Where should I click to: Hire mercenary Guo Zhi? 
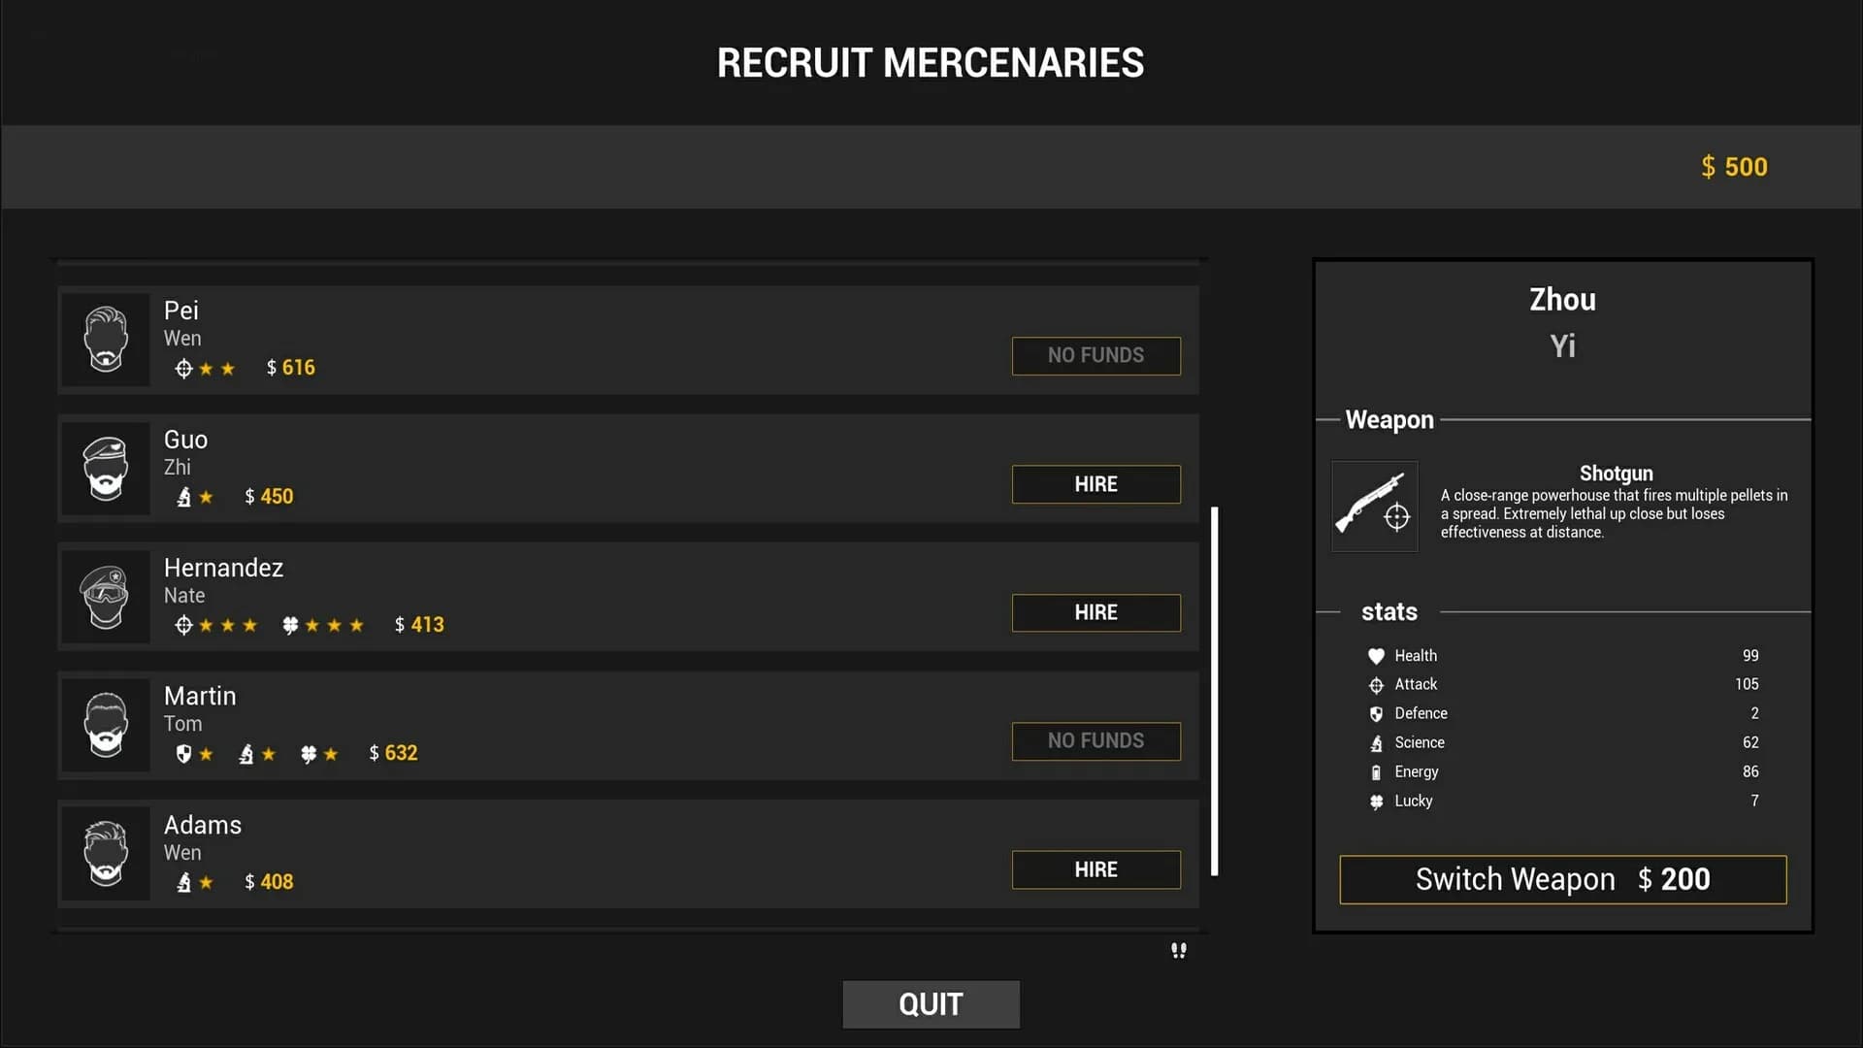point(1095,484)
